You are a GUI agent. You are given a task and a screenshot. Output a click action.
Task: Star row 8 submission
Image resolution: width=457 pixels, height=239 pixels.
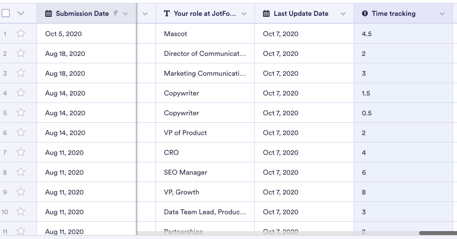[21, 172]
